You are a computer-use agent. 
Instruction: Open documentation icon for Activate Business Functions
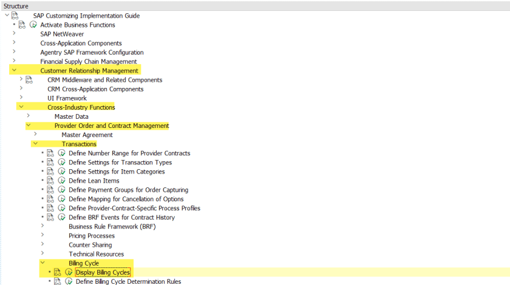pyautogui.click(x=22, y=25)
